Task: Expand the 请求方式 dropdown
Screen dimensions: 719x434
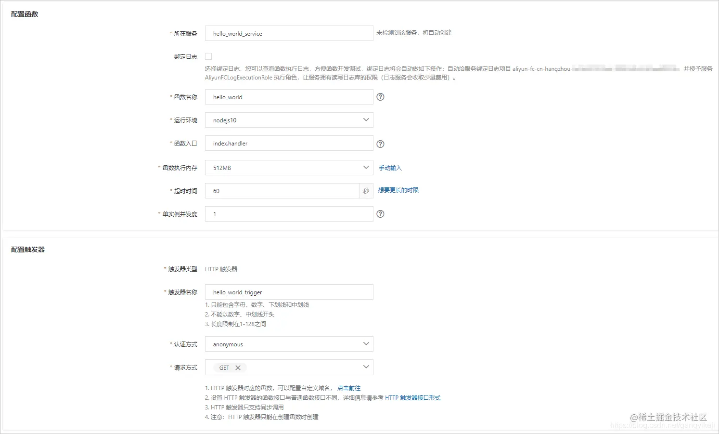Action: click(x=365, y=367)
